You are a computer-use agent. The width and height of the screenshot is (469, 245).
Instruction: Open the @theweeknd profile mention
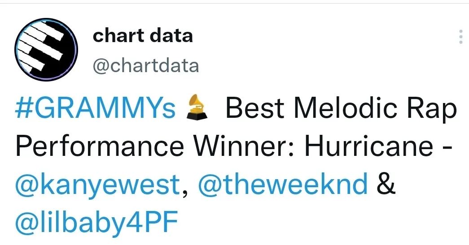click(x=282, y=184)
